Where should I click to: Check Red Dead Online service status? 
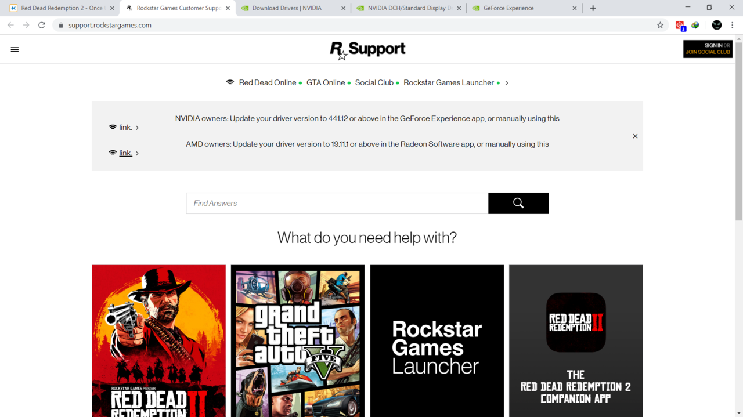pyautogui.click(x=268, y=82)
